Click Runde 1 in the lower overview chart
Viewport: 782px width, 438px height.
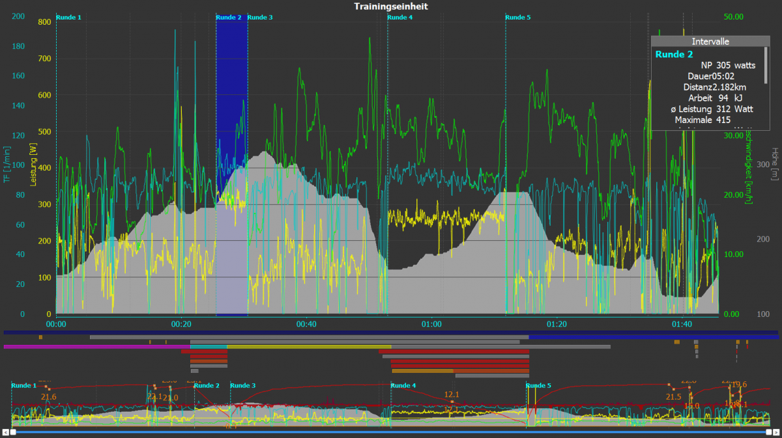[x=24, y=386]
